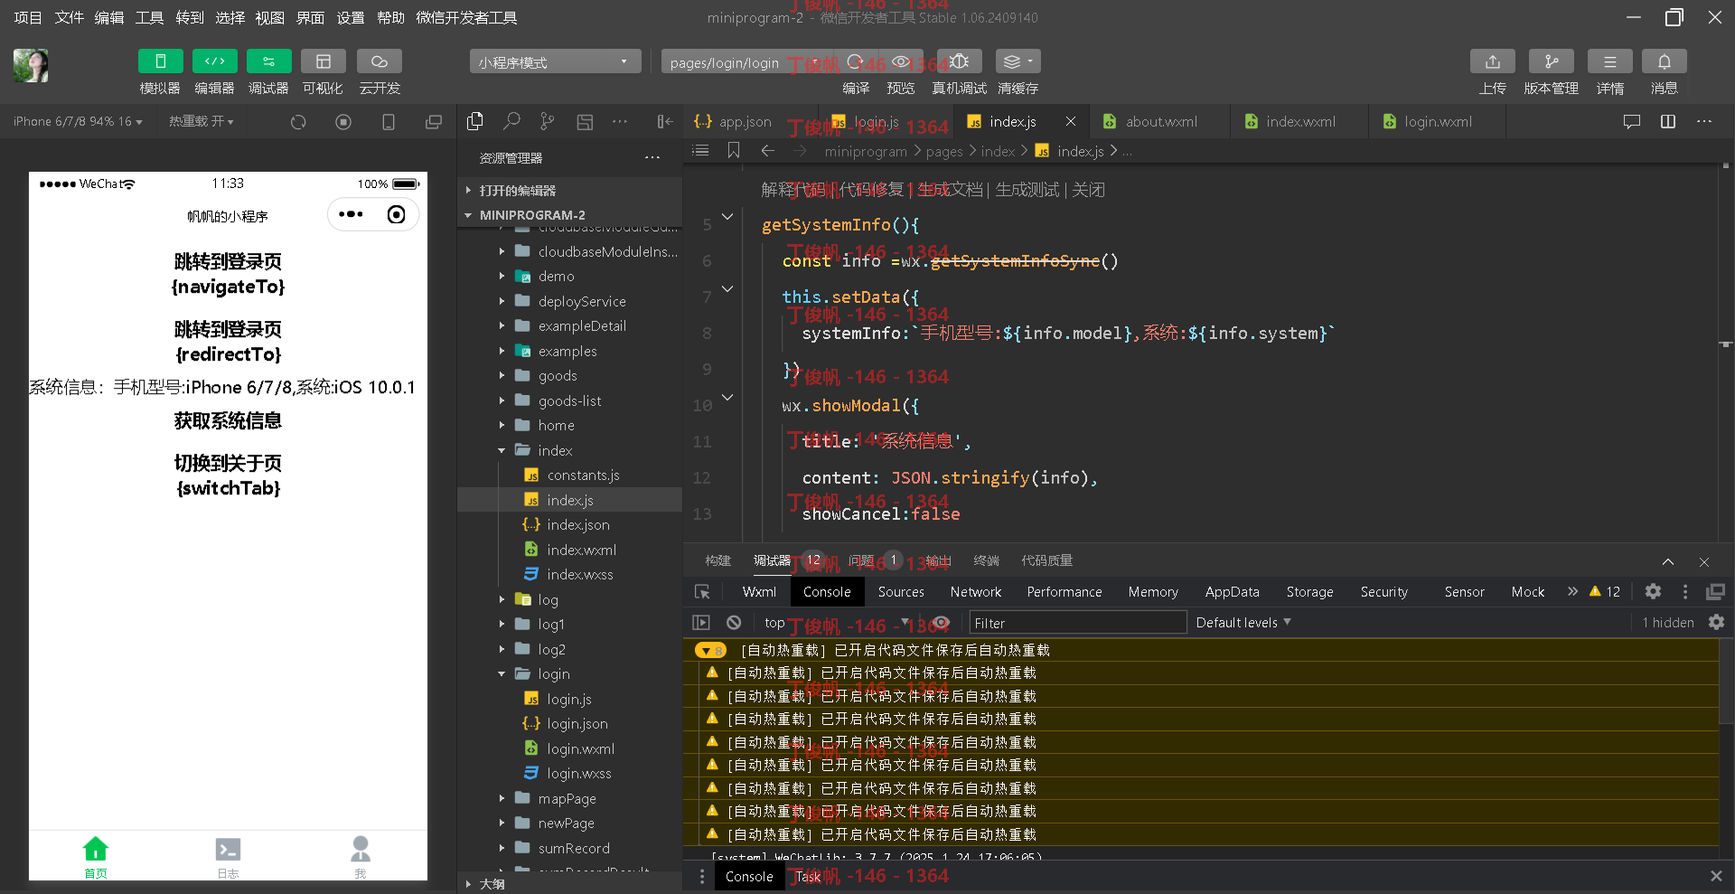Tap the get system info button
1735x894 pixels.
(x=228, y=420)
